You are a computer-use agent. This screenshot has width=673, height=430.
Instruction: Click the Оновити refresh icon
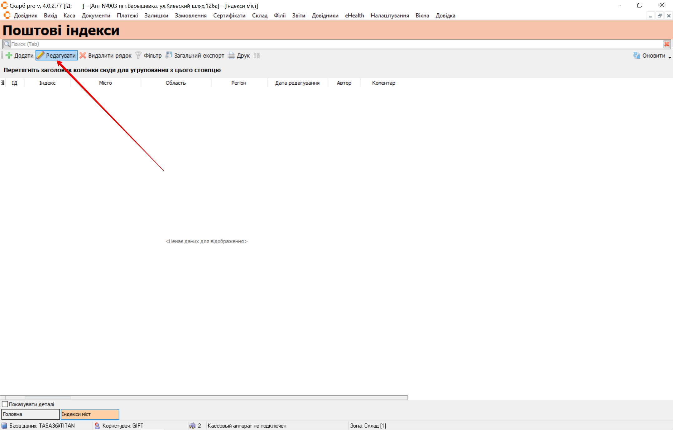coord(637,56)
